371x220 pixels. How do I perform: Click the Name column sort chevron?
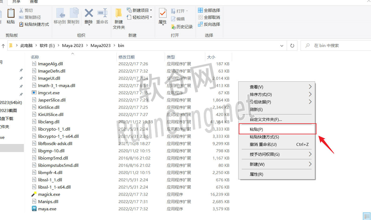click(72, 54)
